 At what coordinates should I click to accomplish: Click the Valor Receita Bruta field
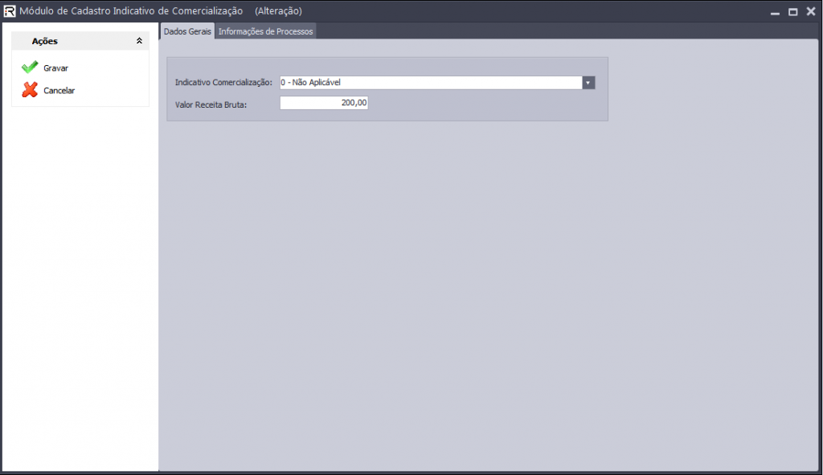pyautogui.click(x=324, y=103)
